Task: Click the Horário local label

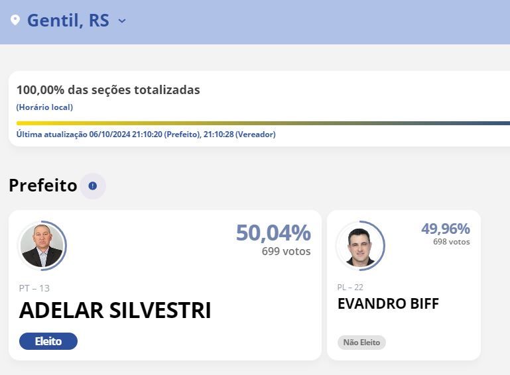Action: tap(44, 107)
